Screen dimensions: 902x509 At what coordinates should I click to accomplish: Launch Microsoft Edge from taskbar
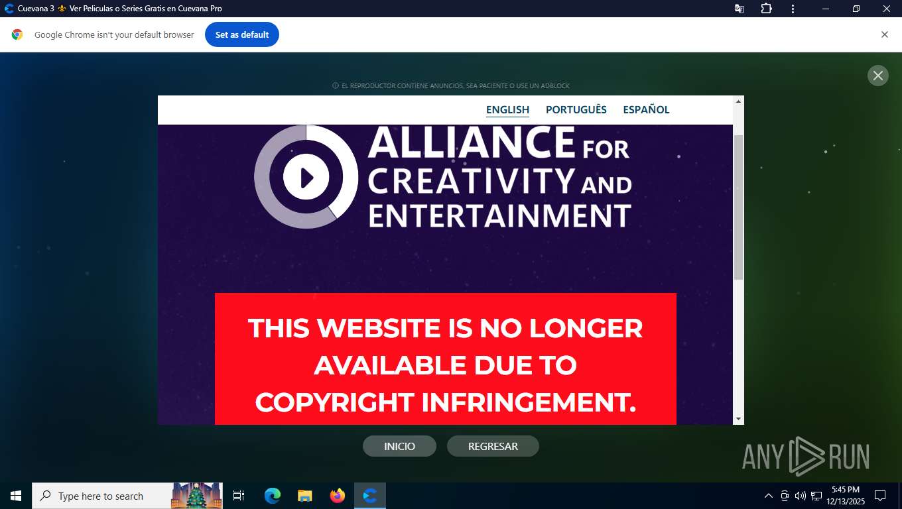(273, 496)
